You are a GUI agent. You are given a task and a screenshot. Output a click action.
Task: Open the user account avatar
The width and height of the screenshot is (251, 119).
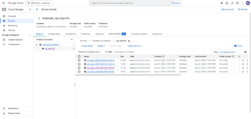click(248, 3)
